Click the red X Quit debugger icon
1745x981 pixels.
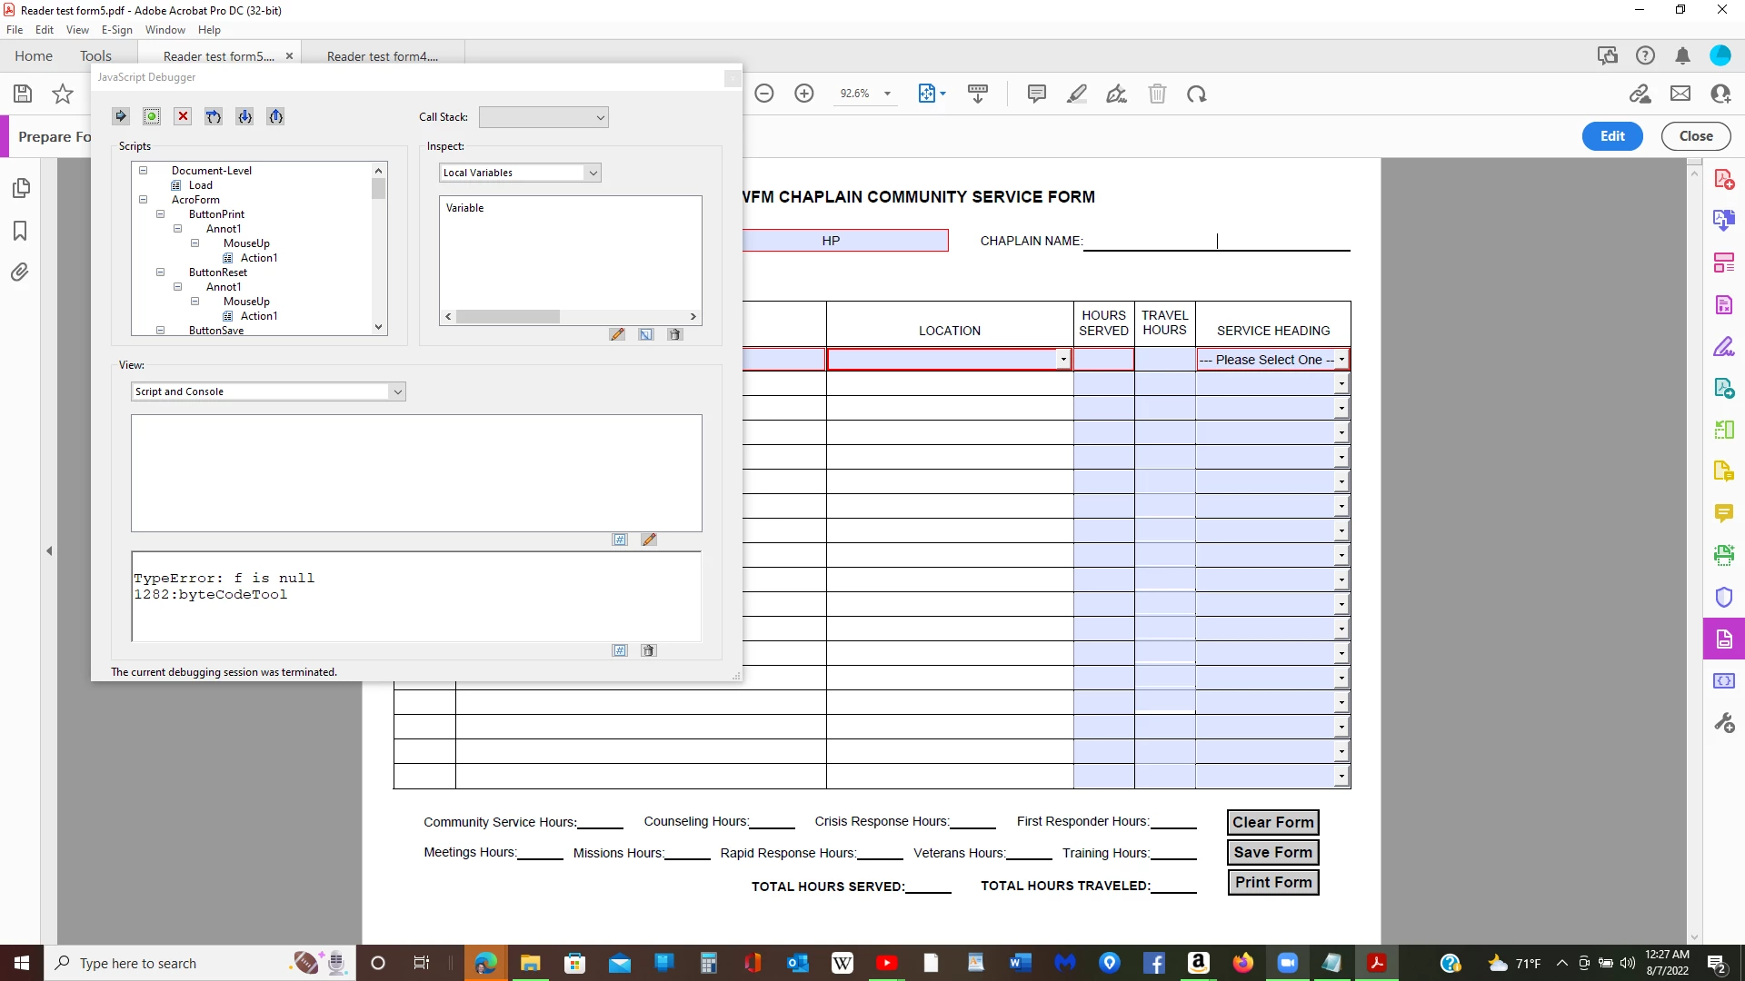[x=183, y=116]
